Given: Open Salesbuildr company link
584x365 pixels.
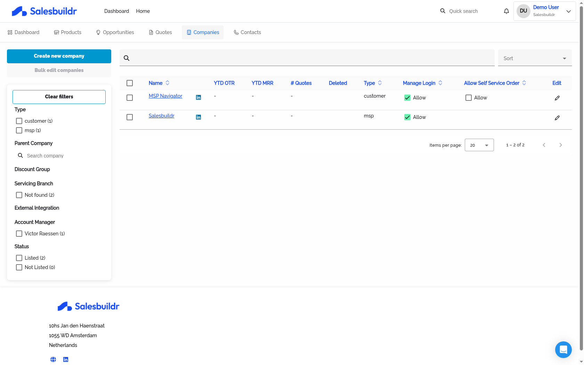Looking at the screenshot, I should pos(161,116).
